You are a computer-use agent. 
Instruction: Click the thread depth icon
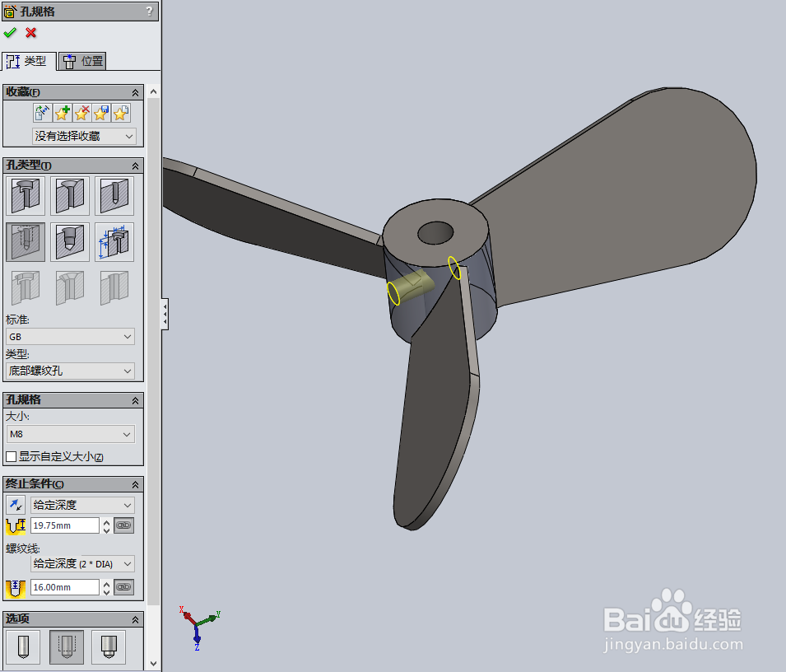(16, 588)
